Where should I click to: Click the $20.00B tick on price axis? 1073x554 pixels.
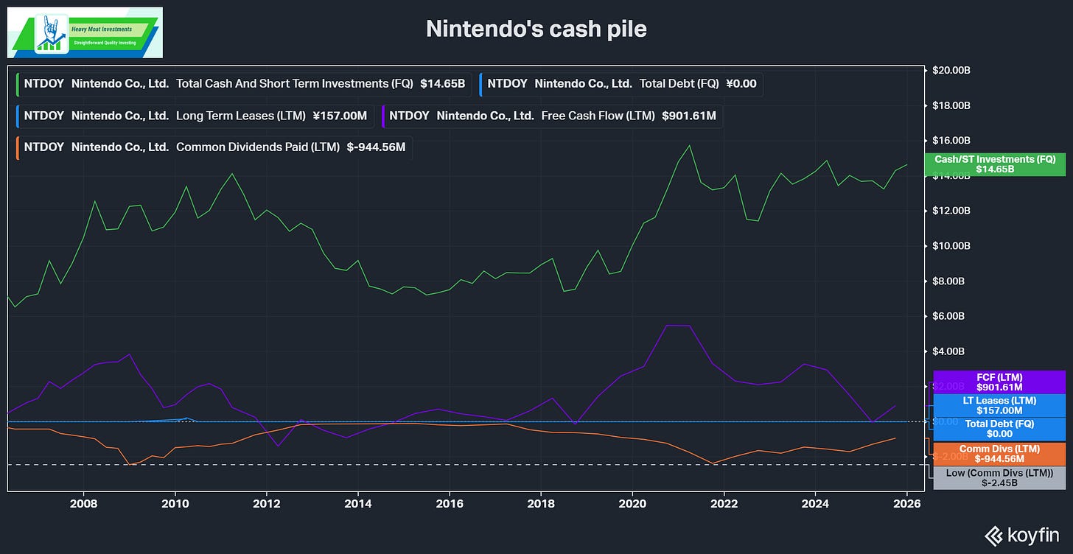951,70
